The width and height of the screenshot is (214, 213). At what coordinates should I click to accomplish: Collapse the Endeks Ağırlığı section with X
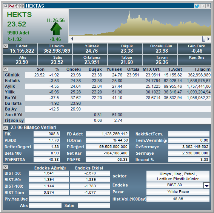[x=5, y=167]
